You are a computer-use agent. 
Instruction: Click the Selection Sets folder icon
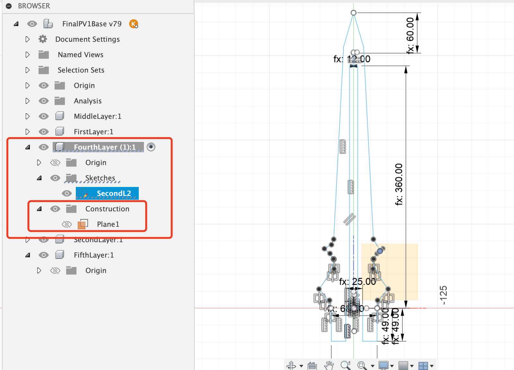44,70
